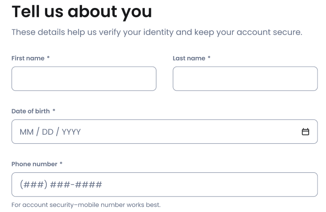Select the YYYY year segment of birth date
This screenshot has width=326, height=212.
(x=71, y=132)
